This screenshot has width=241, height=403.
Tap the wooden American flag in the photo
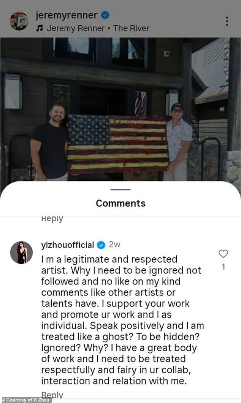pyautogui.click(x=117, y=144)
